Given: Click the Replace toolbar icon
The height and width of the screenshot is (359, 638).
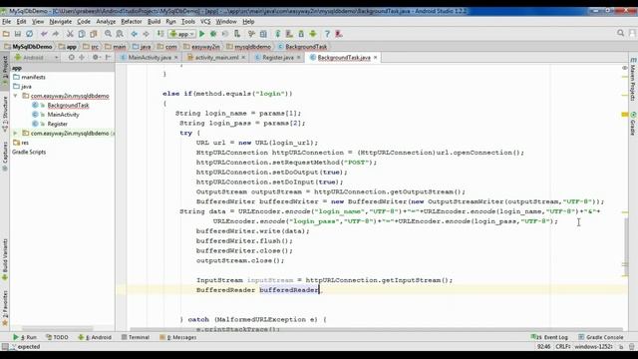Looking at the screenshot, I should tap(120, 34).
